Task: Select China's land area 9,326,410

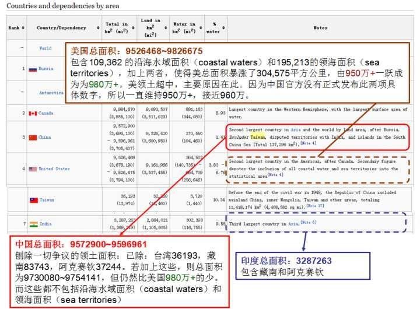Action: tap(157, 134)
